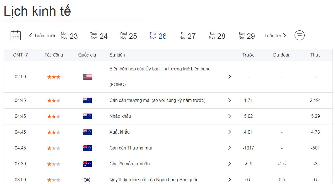The image size is (335, 184).
Task: Expand the Bank of Korea rate decision
Action: click(230, 180)
